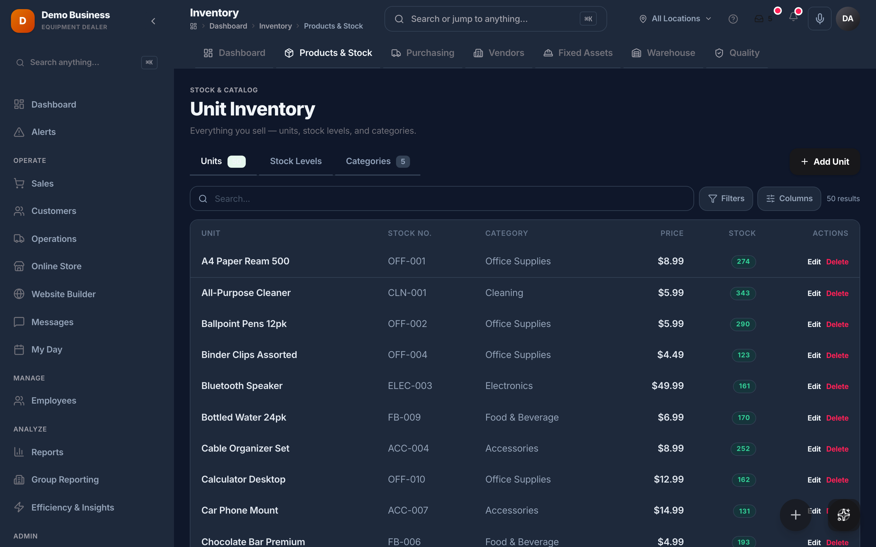Sort by the STOCK column header
The height and width of the screenshot is (547, 876).
tap(742, 233)
